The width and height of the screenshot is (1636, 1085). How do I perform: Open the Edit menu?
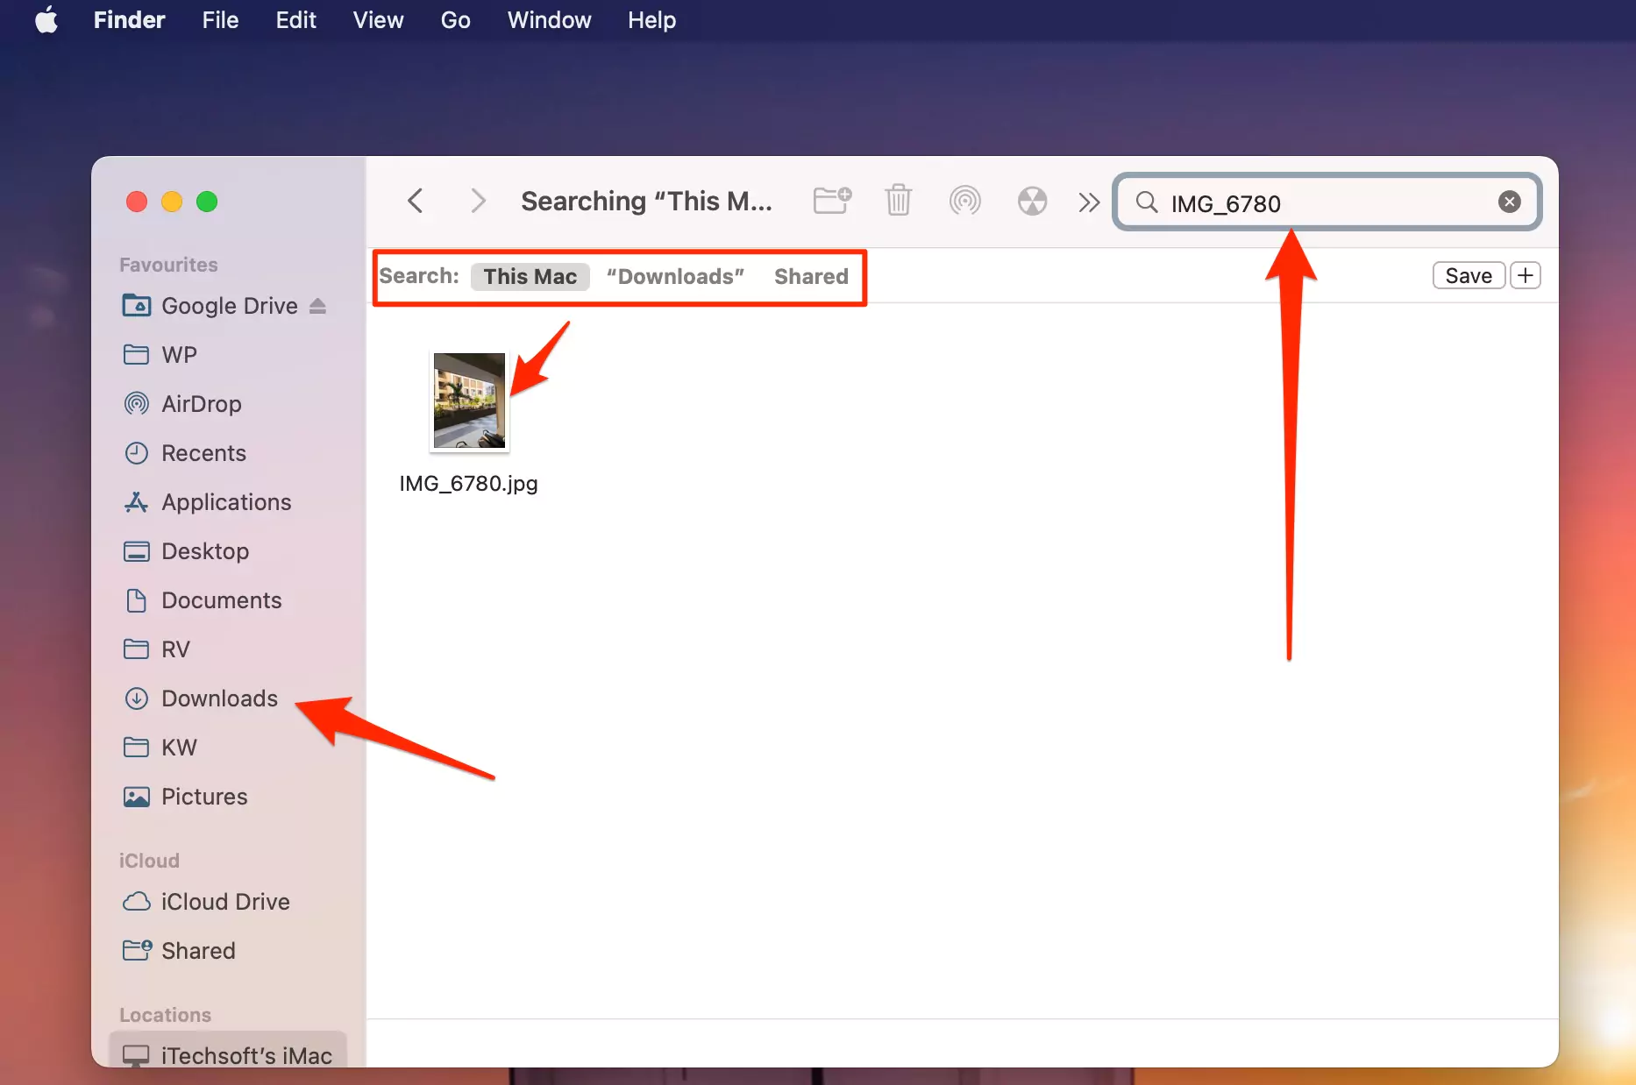click(x=295, y=19)
